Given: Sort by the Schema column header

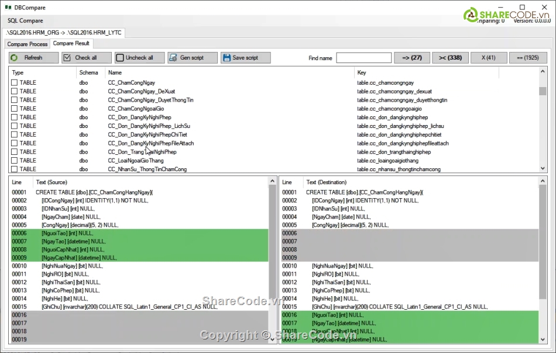Looking at the screenshot, I should [90, 72].
